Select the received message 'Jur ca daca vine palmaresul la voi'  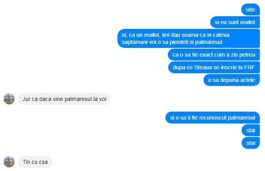(x=64, y=99)
